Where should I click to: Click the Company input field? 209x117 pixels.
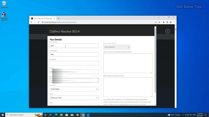click(x=74, y=63)
